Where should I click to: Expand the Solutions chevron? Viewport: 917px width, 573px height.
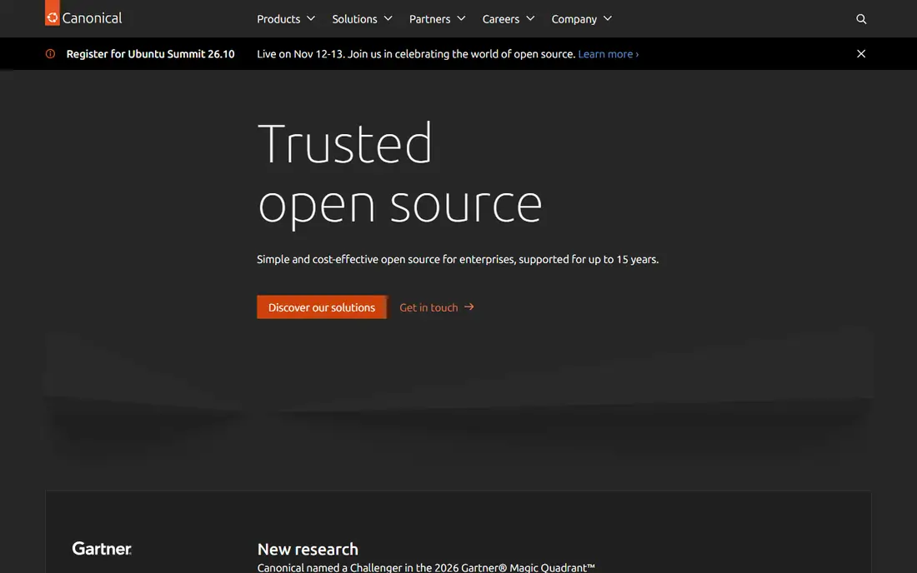(x=388, y=18)
